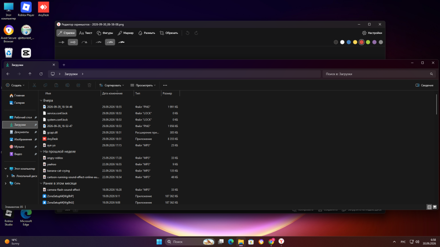Viewport: 440px width, 247px height.
Task: Choose the purple color swatch
Action: click(374, 42)
